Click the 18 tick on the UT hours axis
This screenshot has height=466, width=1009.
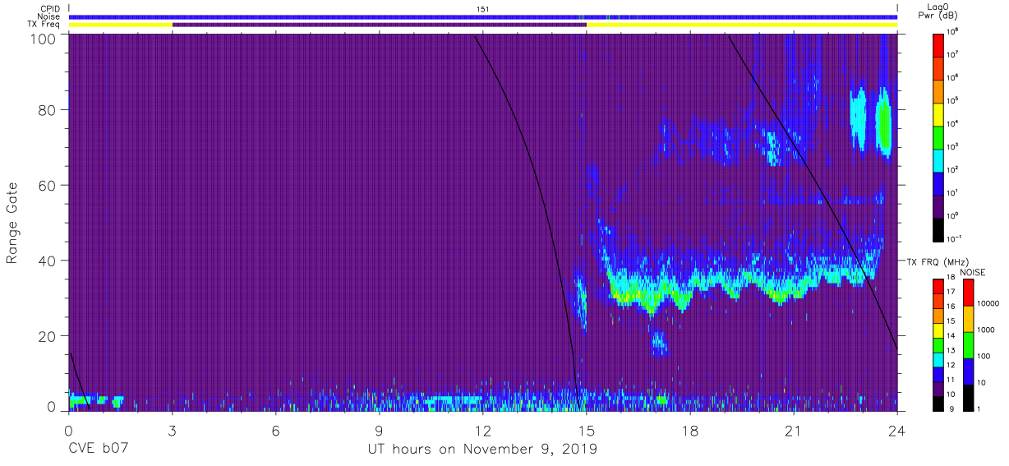pos(690,430)
